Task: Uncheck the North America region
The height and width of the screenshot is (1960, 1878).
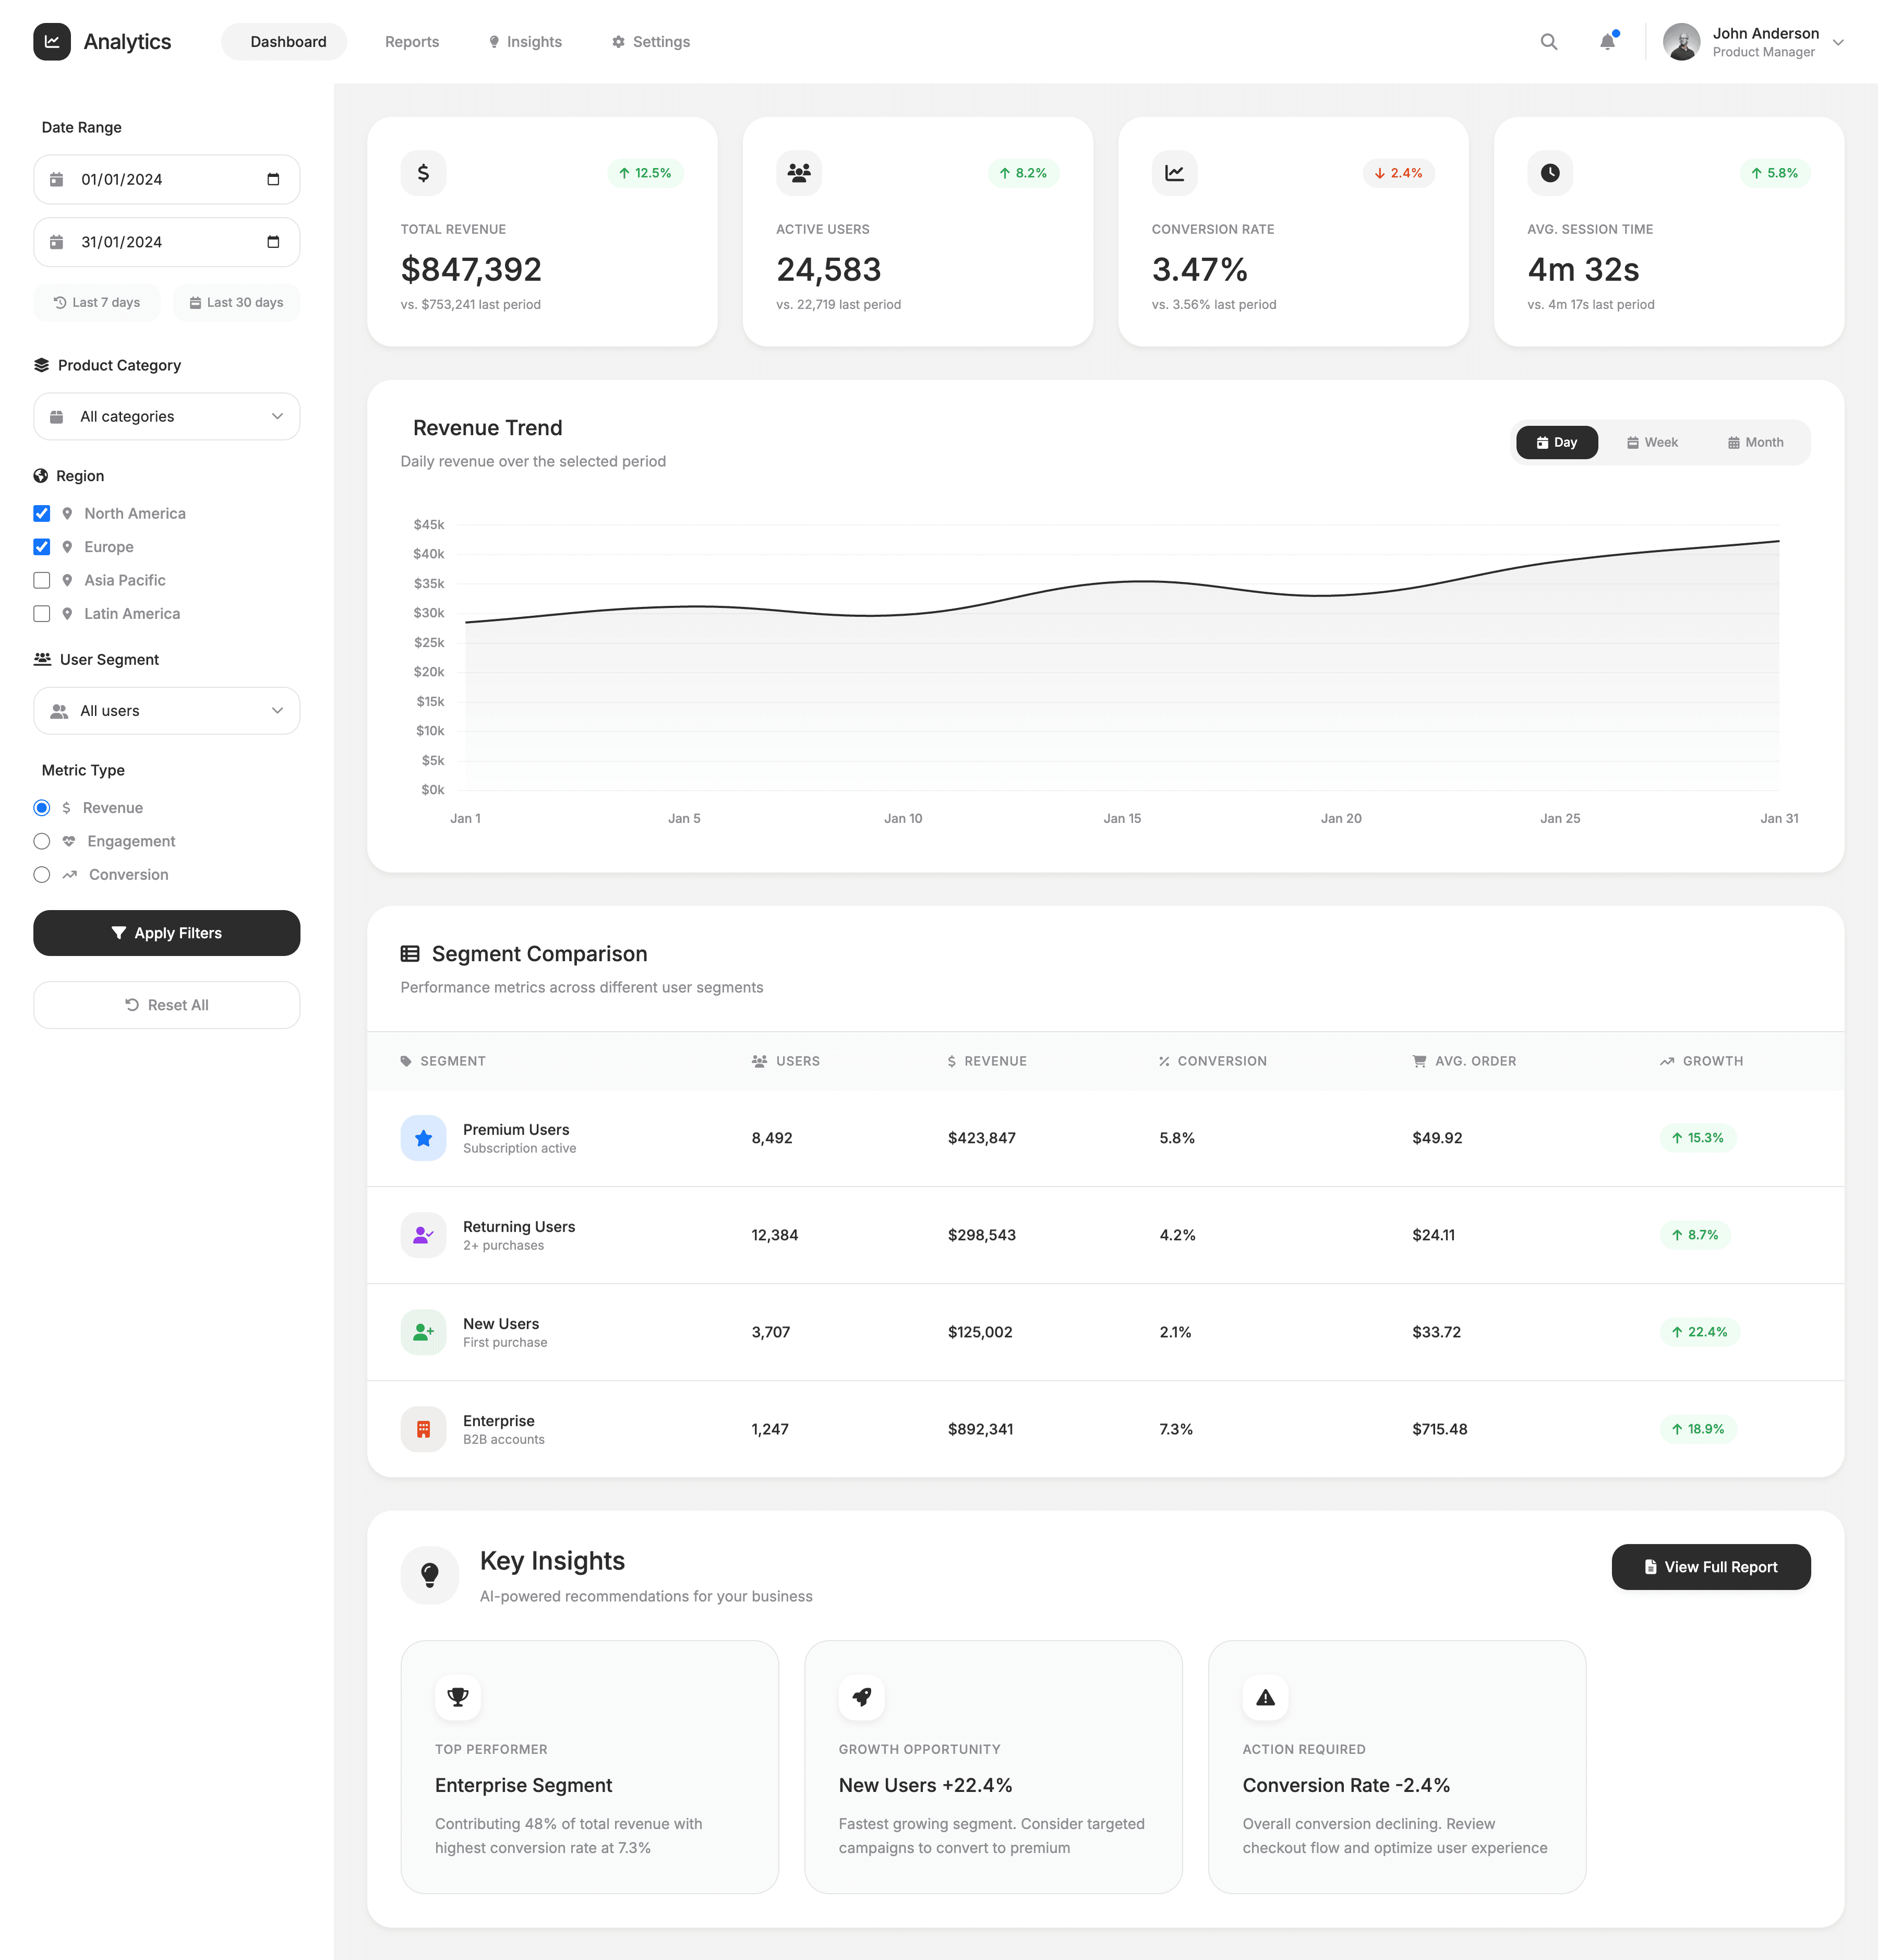Action: [42, 513]
